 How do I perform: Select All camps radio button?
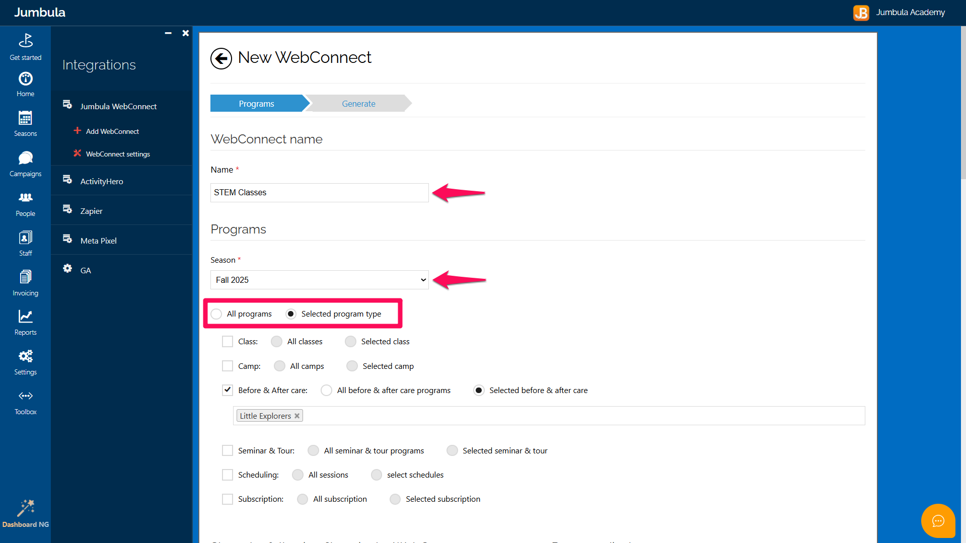click(280, 366)
